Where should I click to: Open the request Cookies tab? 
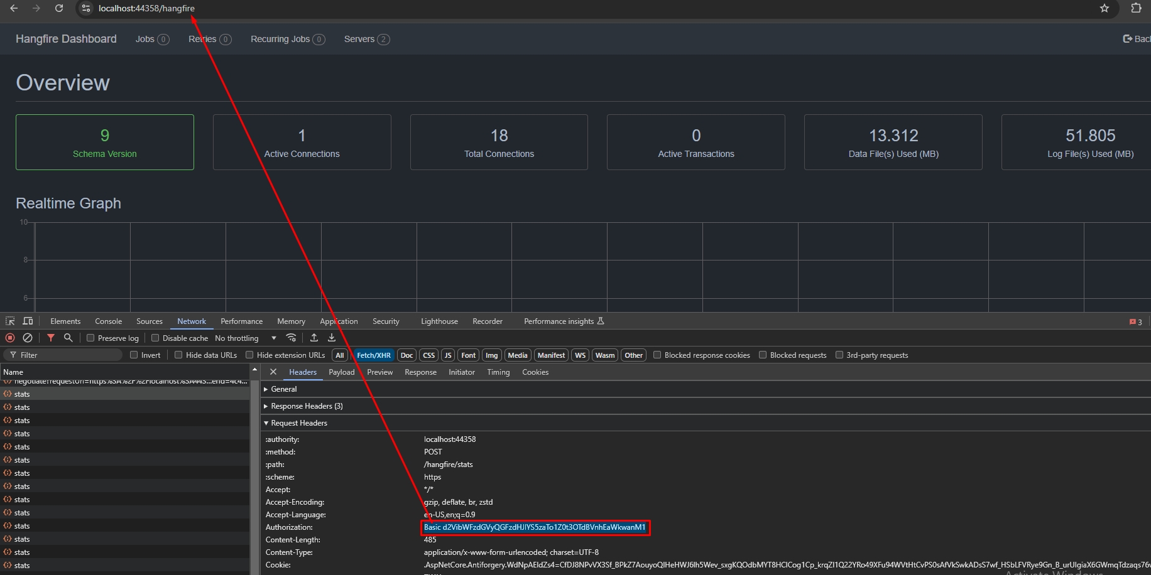535,372
